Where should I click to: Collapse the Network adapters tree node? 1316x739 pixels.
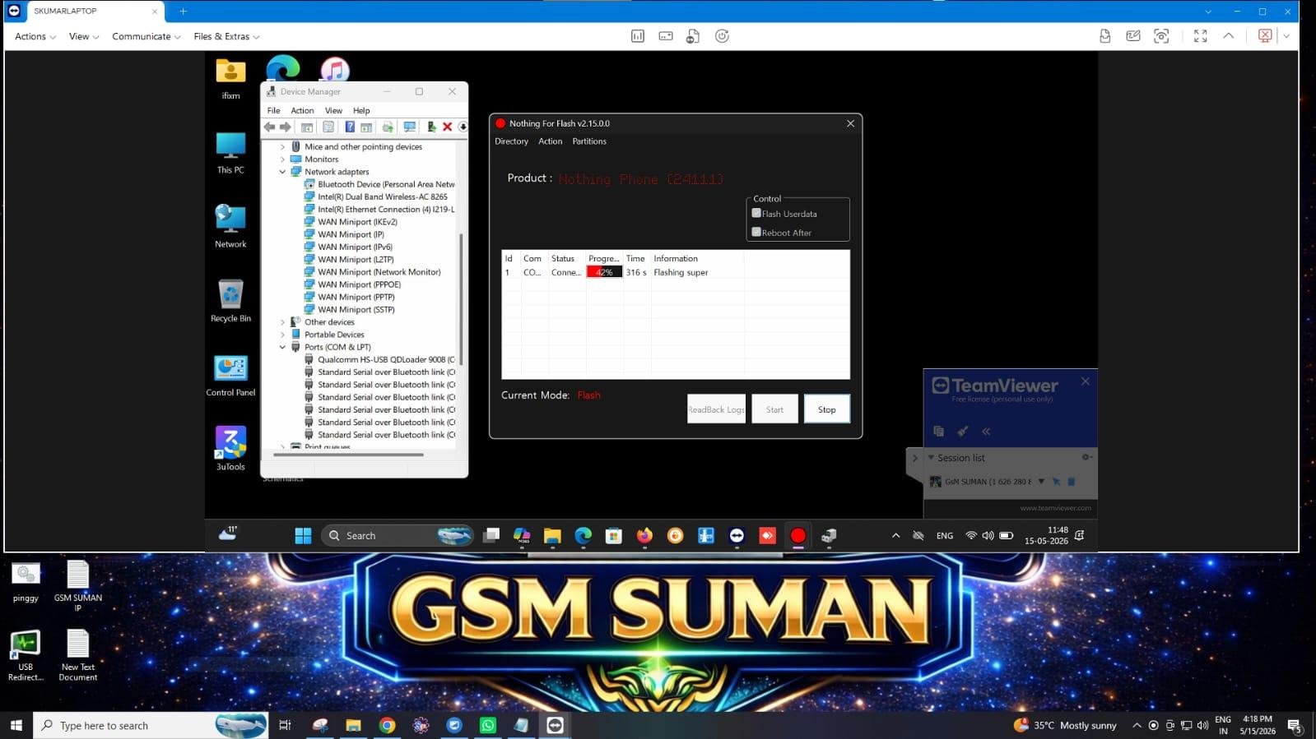coord(282,172)
